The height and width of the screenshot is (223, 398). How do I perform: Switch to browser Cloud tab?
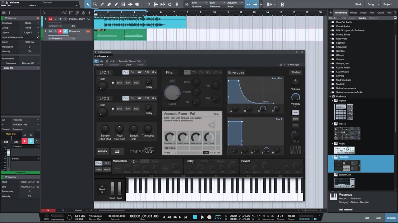pos(381,13)
